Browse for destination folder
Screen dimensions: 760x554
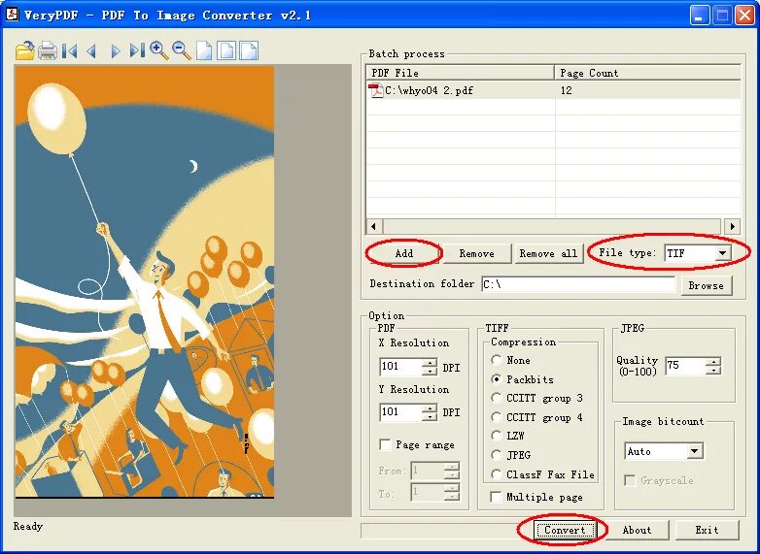(x=707, y=285)
